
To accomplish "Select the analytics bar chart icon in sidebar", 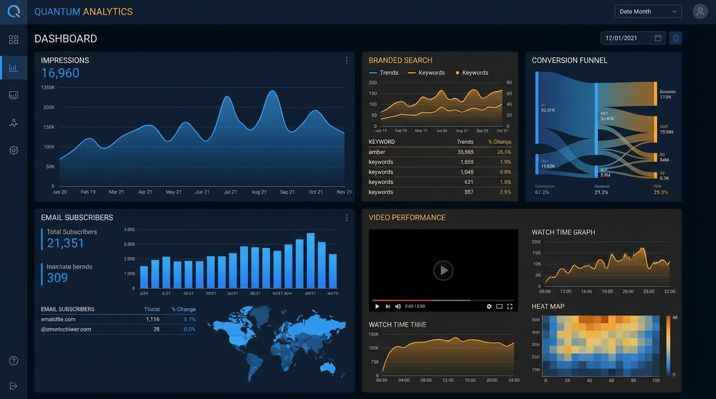I will 14,68.
